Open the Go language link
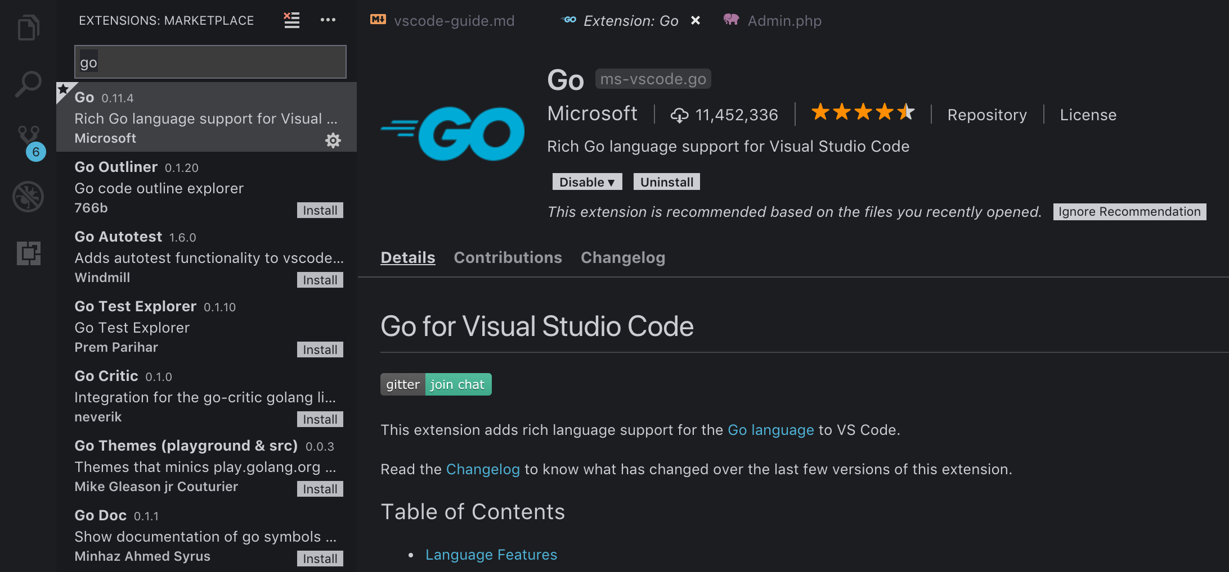This screenshot has width=1229, height=572. (770, 430)
